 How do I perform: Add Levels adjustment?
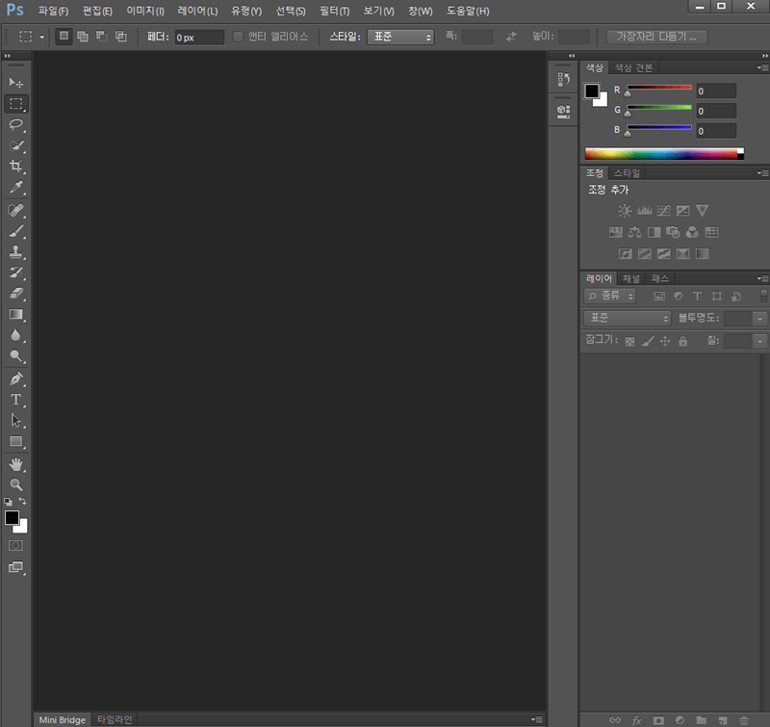pos(644,211)
